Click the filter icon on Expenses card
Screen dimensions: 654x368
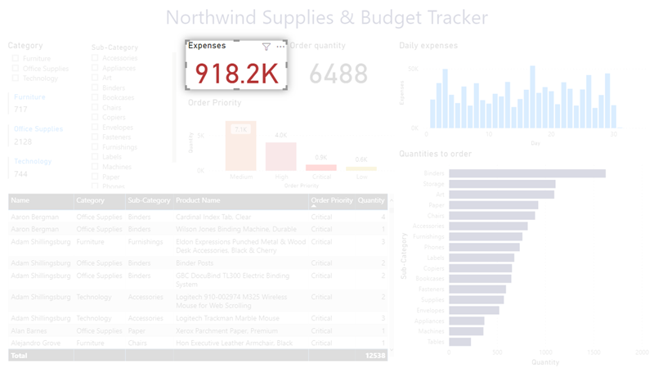tap(267, 47)
